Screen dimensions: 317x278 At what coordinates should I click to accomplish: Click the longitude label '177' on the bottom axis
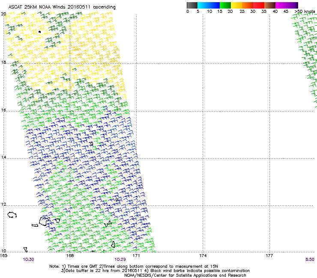click(269, 256)
